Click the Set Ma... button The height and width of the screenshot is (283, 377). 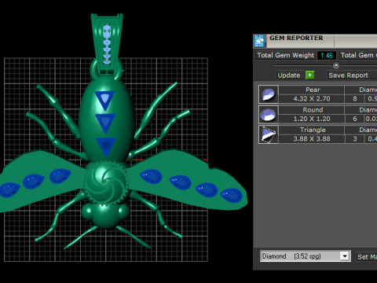click(x=367, y=257)
